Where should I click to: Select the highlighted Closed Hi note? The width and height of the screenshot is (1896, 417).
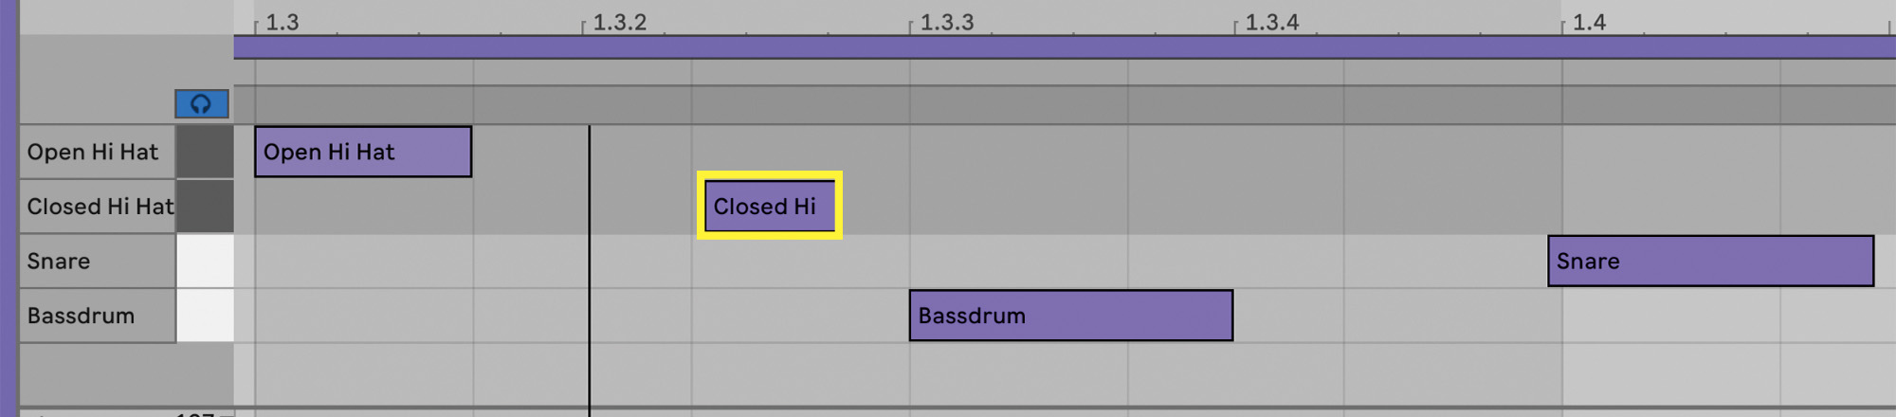(x=769, y=206)
